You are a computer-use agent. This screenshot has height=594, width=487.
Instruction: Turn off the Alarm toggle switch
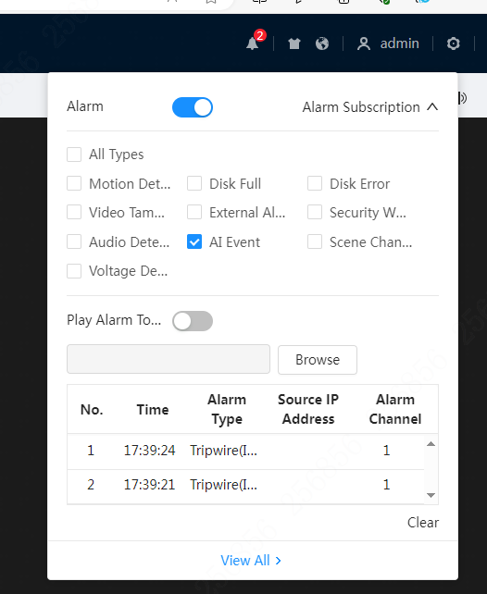coord(193,107)
